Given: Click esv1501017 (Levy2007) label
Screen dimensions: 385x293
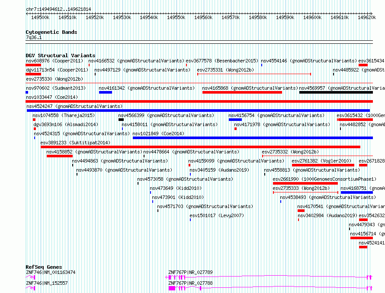Looking at the screenshot, I should [217, 215].
